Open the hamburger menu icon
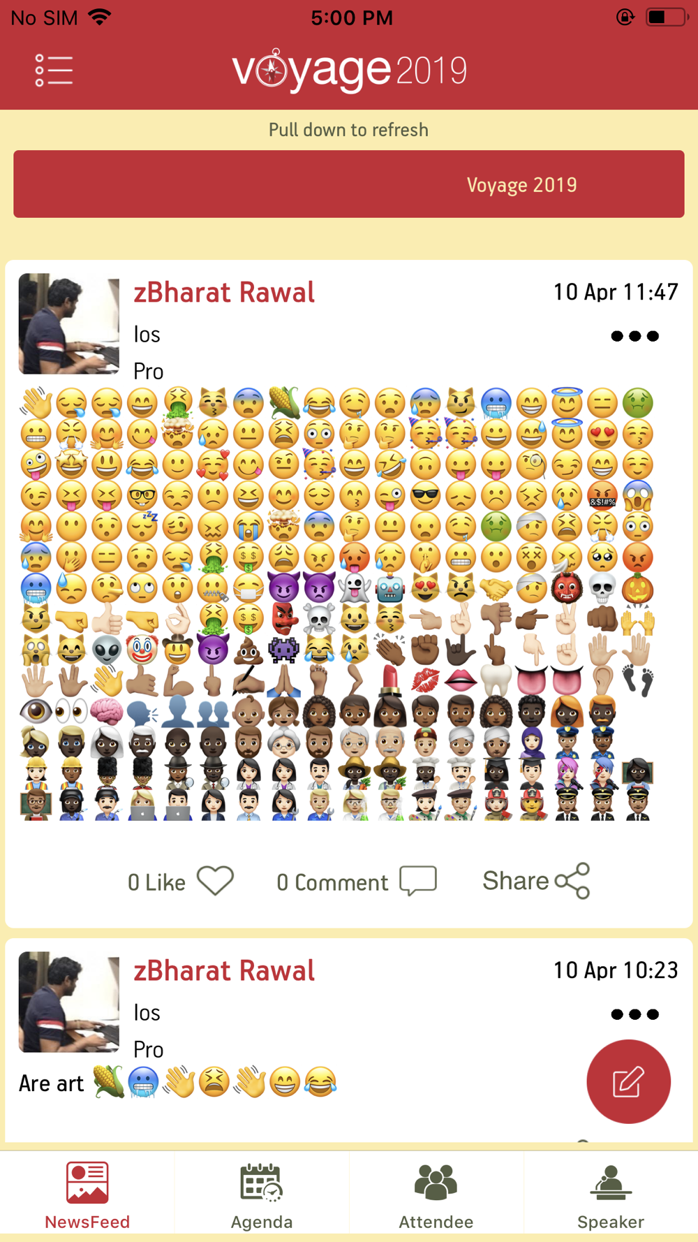Screen dimensions: 698x1242 pos(54,71)
